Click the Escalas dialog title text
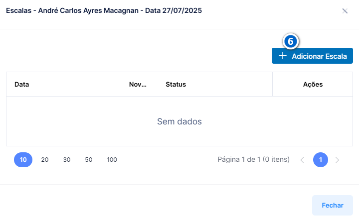 (104, 10)
